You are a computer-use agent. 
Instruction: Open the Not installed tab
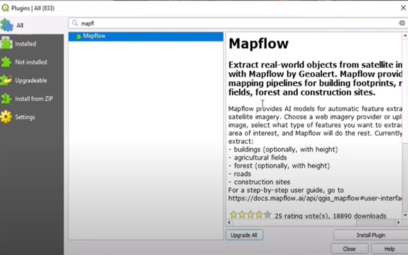coord(32,62)
